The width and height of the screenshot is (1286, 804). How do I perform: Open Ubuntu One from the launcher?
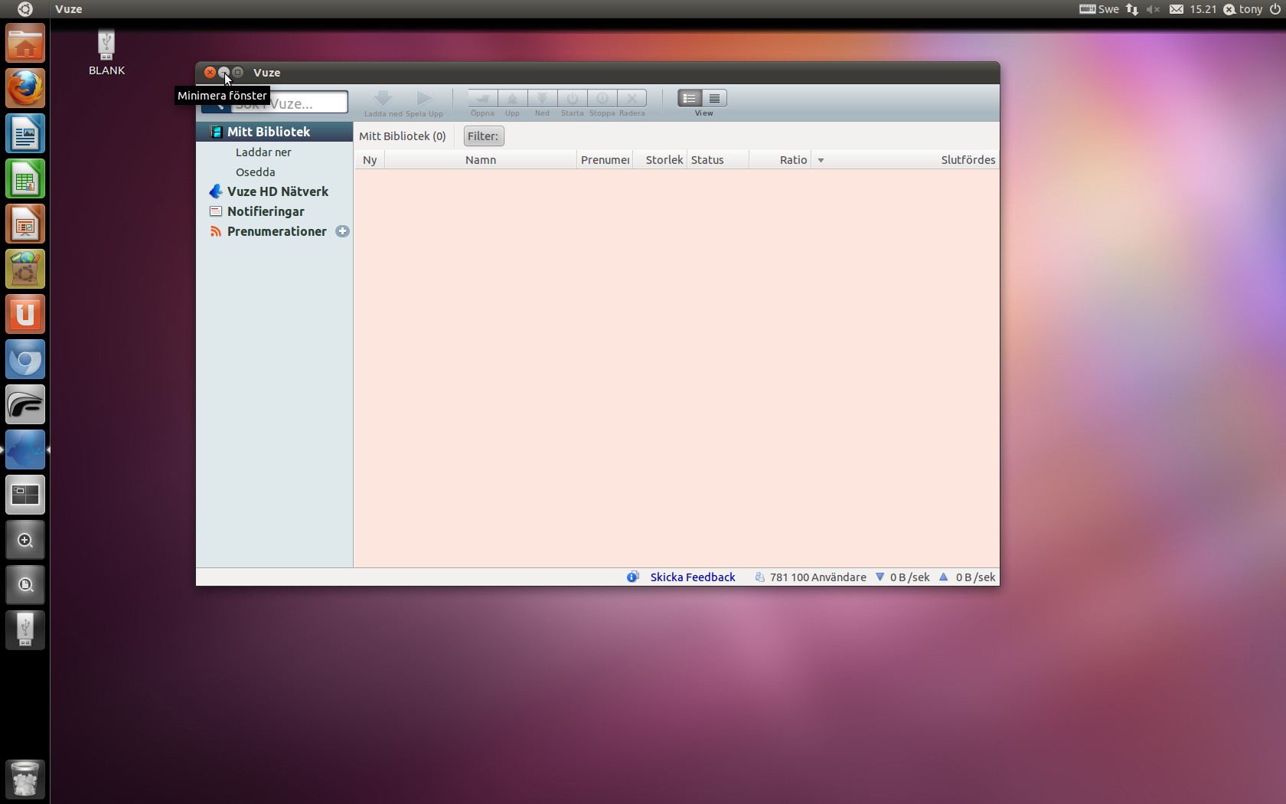click(x=25, y=315)
